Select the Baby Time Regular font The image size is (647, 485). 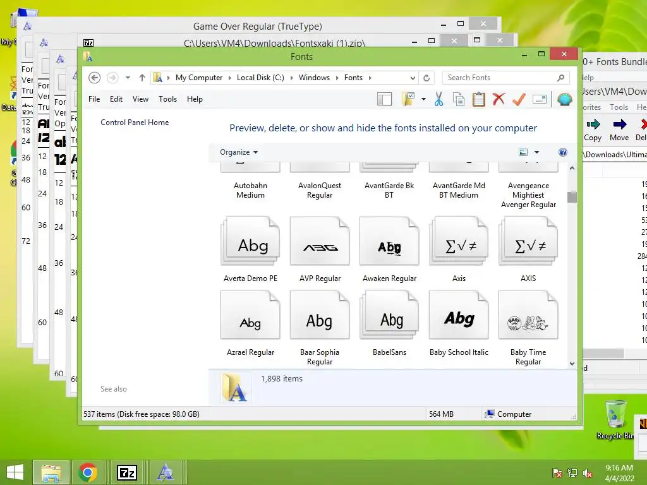pyautogui.click(x=528, y=328)
